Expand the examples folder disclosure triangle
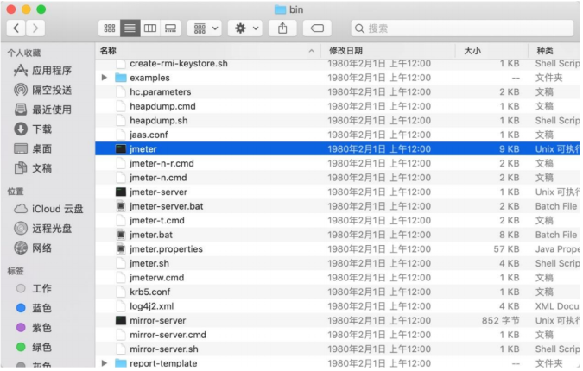Screen dimensions: 583x371 pyautogui.click(x=105, y=78)
